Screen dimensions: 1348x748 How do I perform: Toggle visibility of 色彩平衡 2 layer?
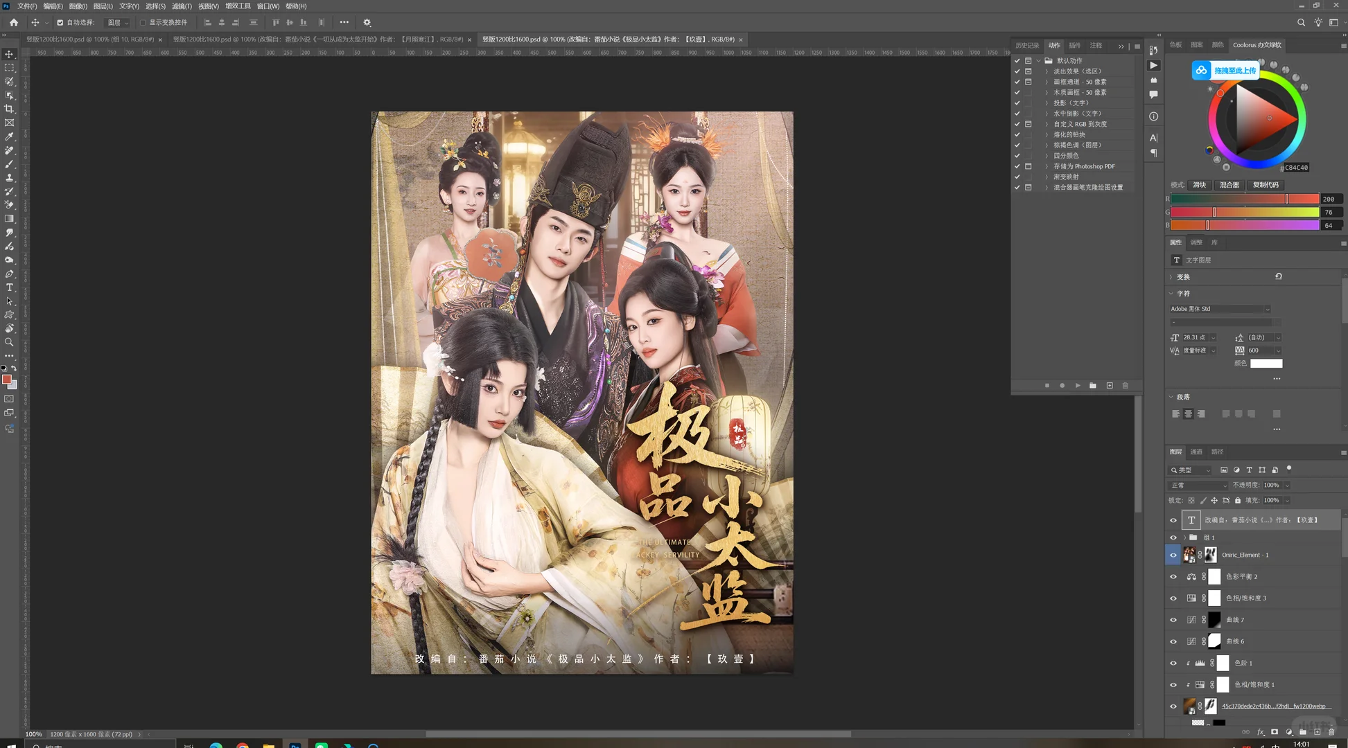pyautogui.click(x=1173, y=577)
